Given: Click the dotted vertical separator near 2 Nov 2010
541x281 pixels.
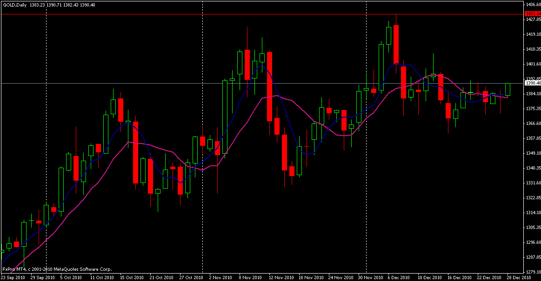Looking at the screenshot, I should 202,139.
